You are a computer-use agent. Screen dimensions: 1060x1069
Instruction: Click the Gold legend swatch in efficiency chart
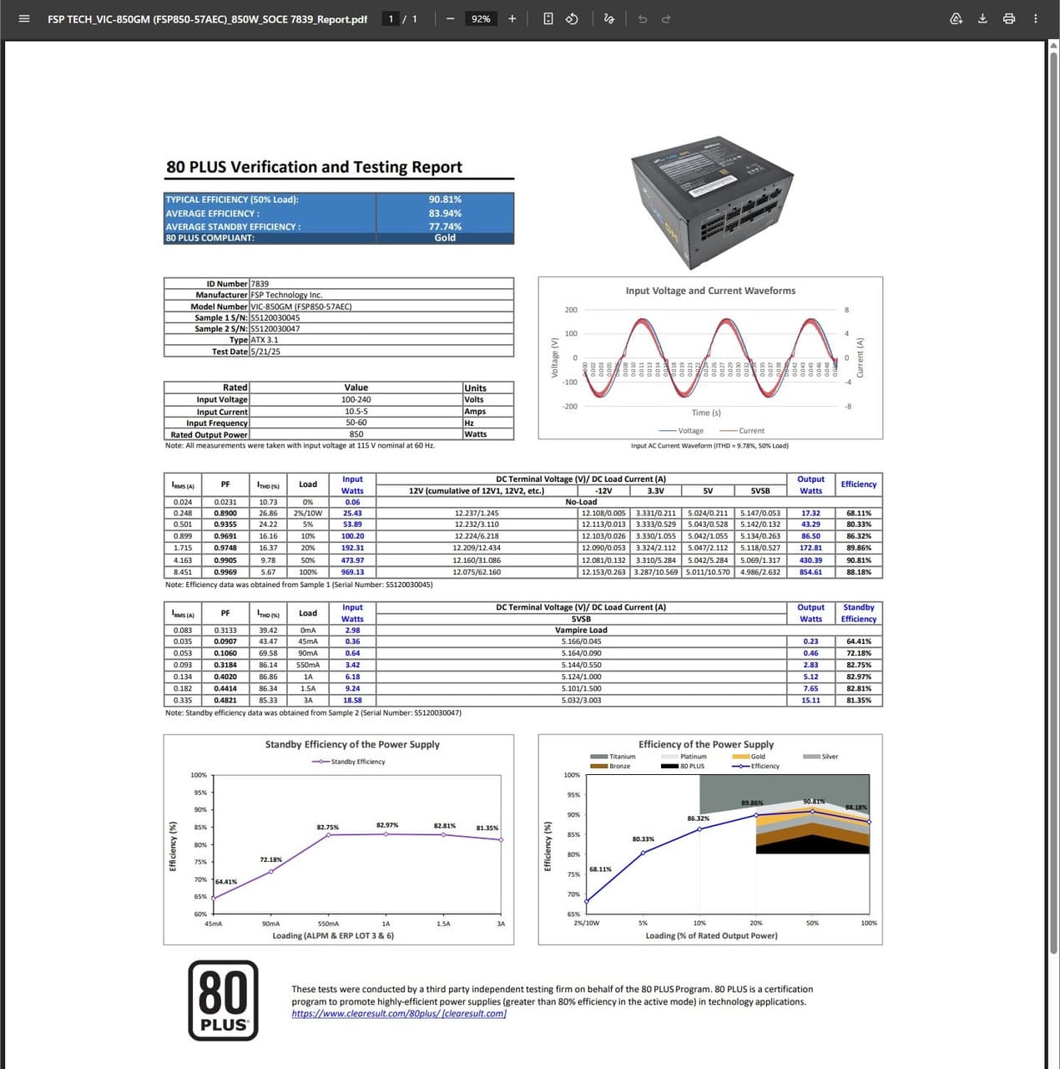point(740,757)
